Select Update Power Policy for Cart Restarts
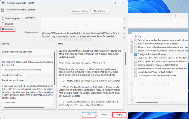The width and height of the screenshot is (189, 119). coord(155,72)
